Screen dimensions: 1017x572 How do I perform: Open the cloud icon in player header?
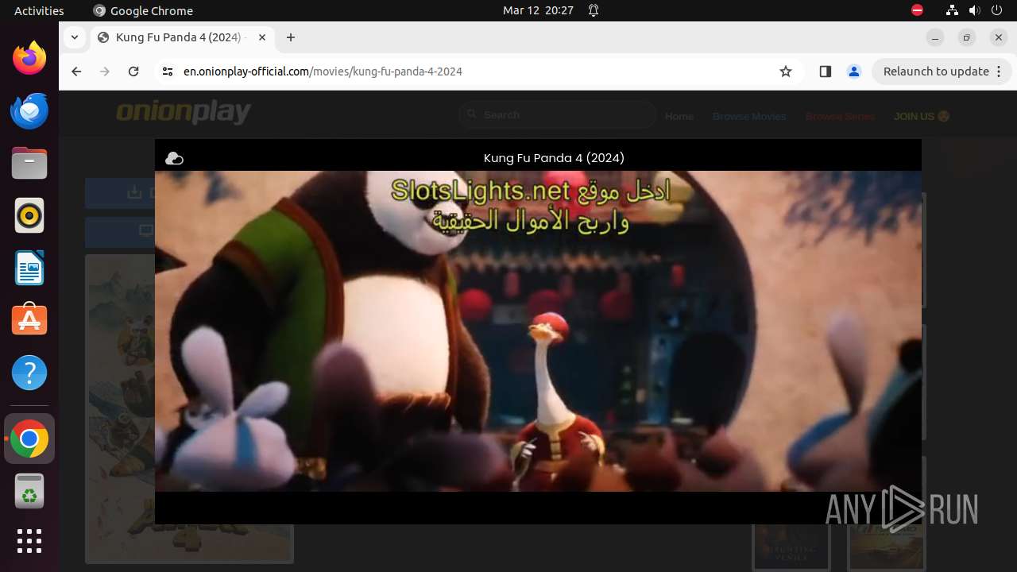click(174, 159)
